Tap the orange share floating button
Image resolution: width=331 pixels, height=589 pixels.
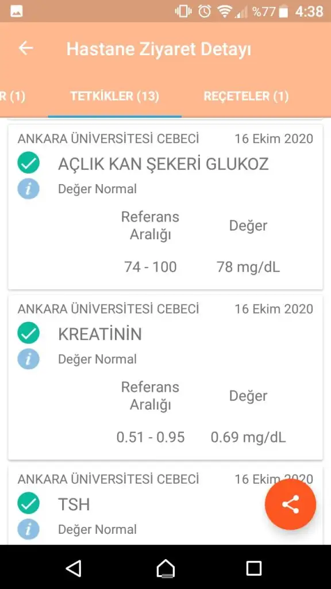click(x=290, y=504)
